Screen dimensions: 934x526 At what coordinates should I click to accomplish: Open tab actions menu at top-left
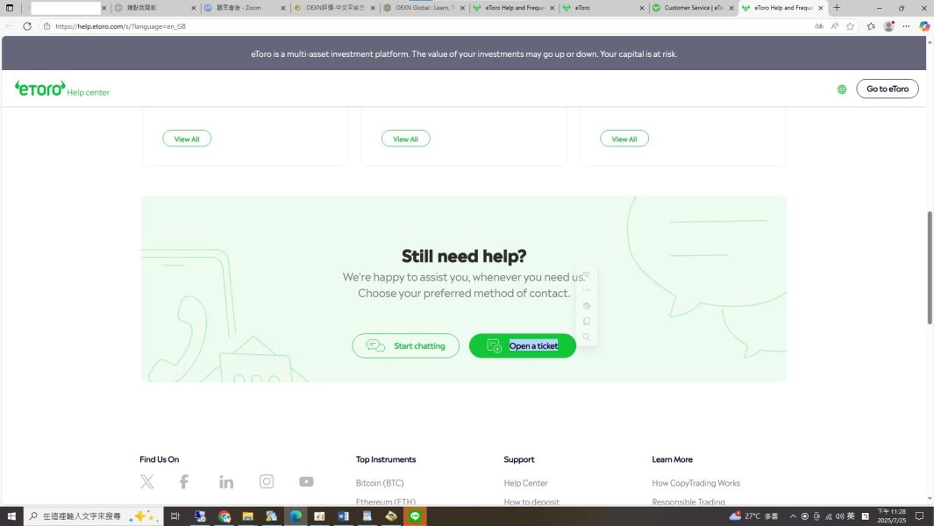click(x=10, y=8)
